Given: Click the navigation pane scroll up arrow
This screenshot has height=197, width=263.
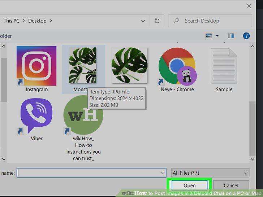Looking at the screenshot, I should click(4, 46).
